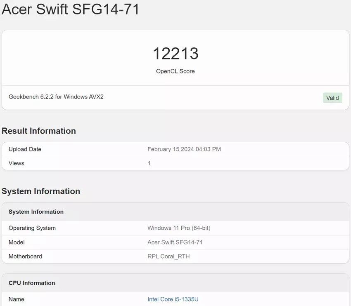Click the RPL Coral_RTH motherboard value
This screenshot has width=351, height=306.
pyautogui.click(x=168, y=256)
